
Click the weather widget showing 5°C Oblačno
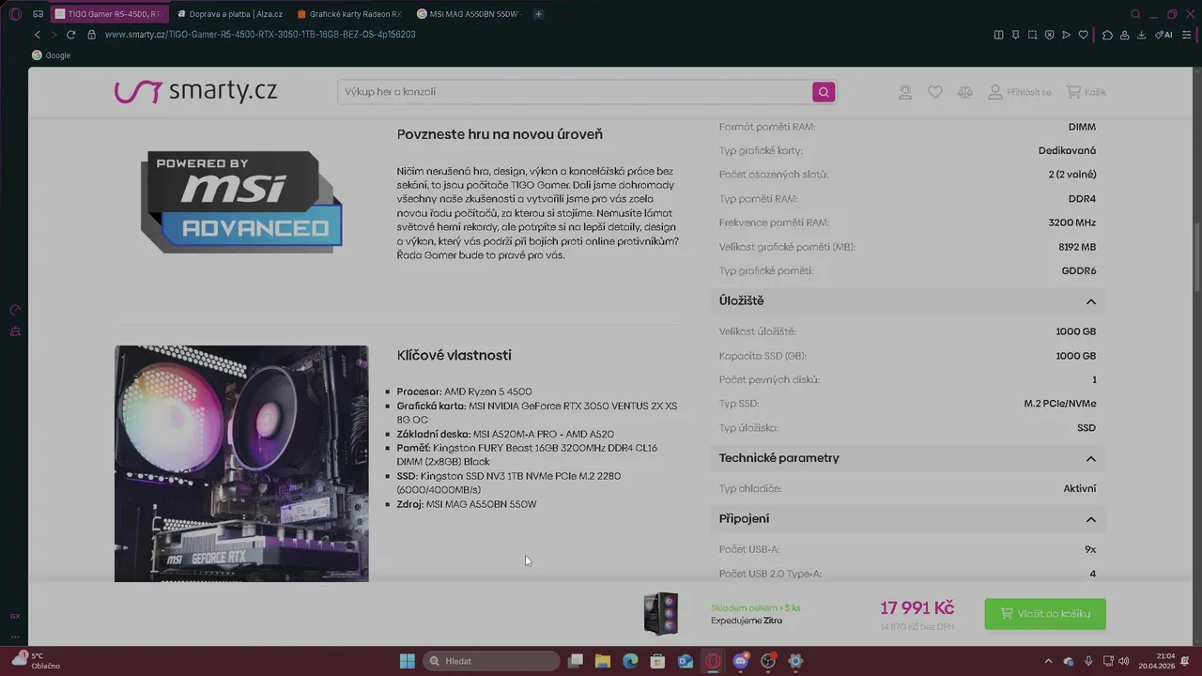tap(36, 661)
